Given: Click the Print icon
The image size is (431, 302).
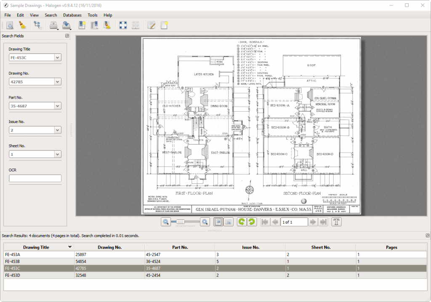Looking at the screenshot, I should [53, 25].
